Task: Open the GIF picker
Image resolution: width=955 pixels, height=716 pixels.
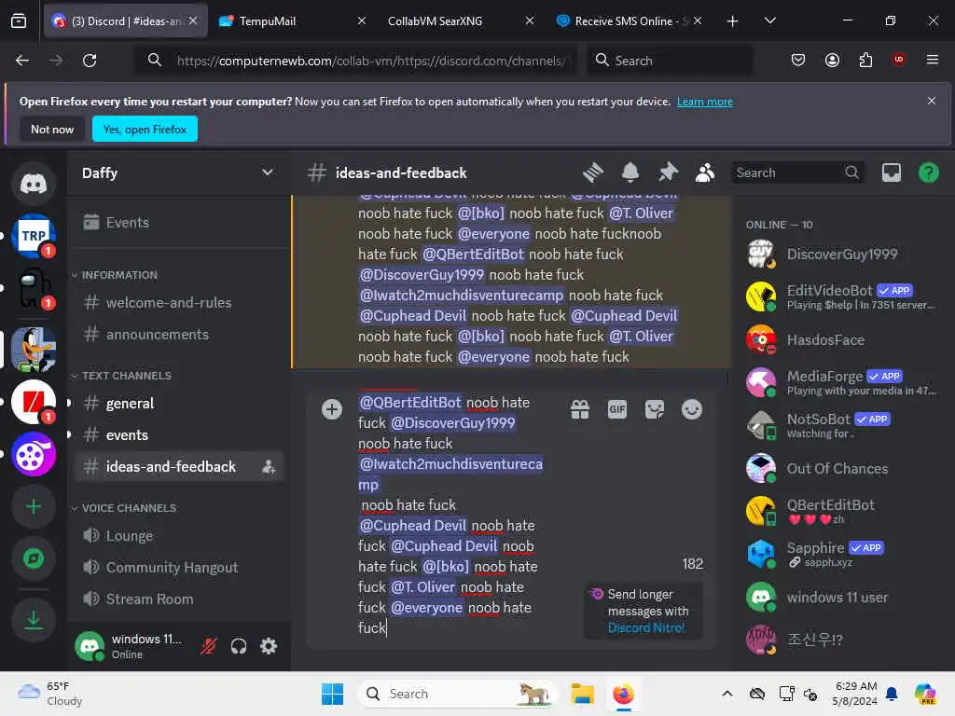Action: click(x=617, y=410)
